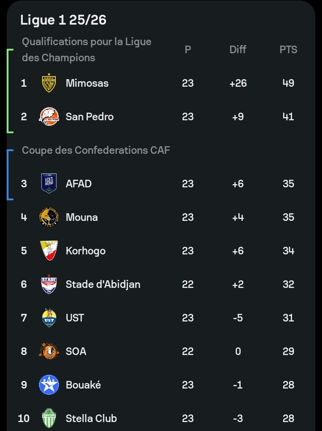322x431 pixels.
Task: Open the Mimosas team name link
Action: coord(87,83)
